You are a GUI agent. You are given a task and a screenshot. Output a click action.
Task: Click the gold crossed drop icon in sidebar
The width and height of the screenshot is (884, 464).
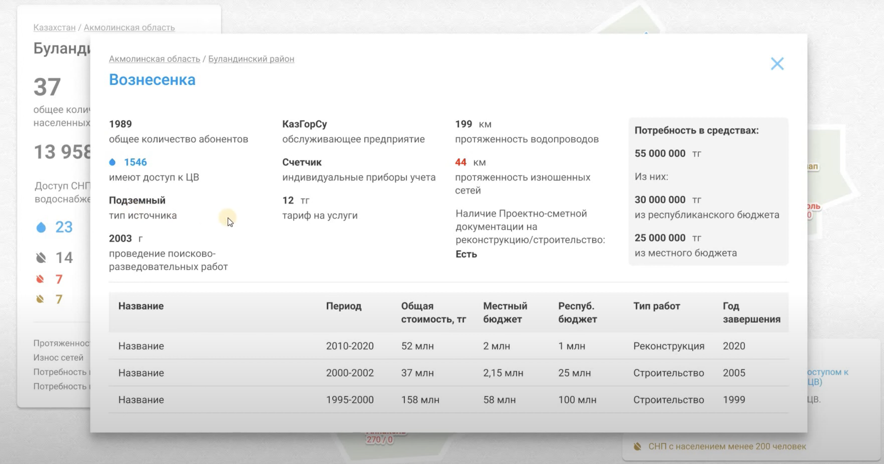(x=40, y=299)
